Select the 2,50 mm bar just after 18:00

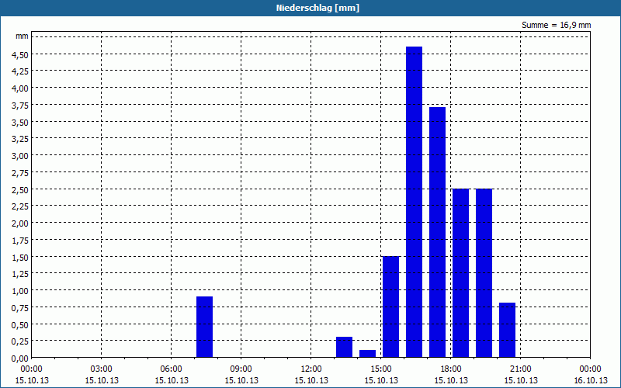460,273
